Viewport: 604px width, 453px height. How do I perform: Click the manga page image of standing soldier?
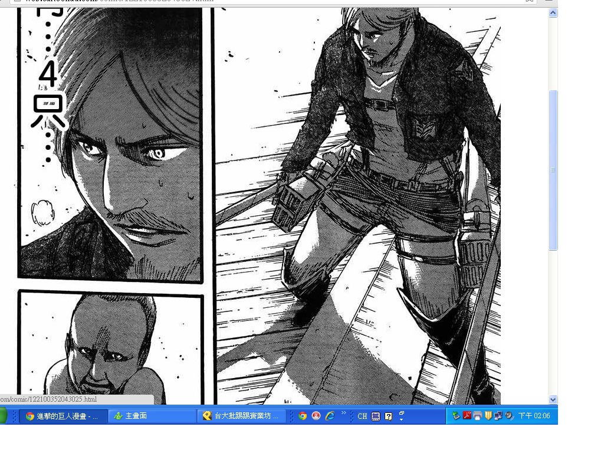358,206
